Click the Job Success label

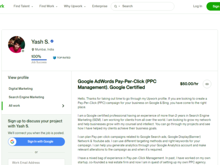pos(39,62)
